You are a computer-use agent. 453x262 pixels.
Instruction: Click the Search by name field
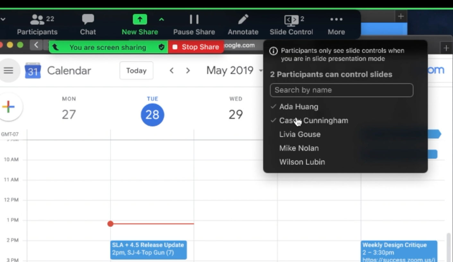pyautogui.click(x=341, y=90)
